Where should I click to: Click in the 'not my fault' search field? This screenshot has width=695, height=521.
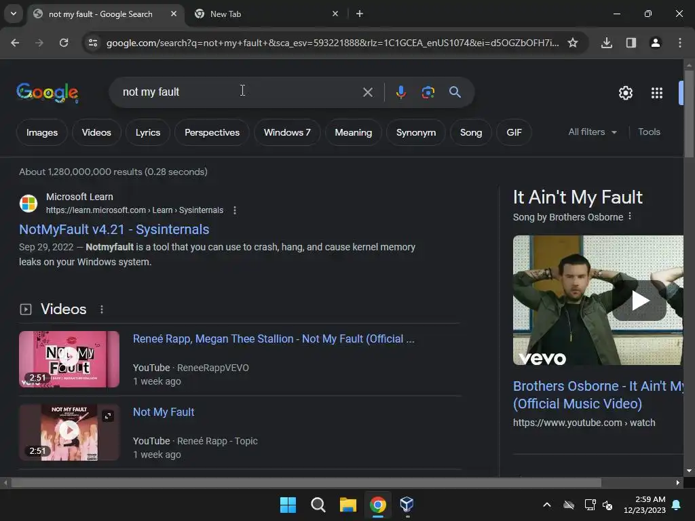(x=240, y=92)
